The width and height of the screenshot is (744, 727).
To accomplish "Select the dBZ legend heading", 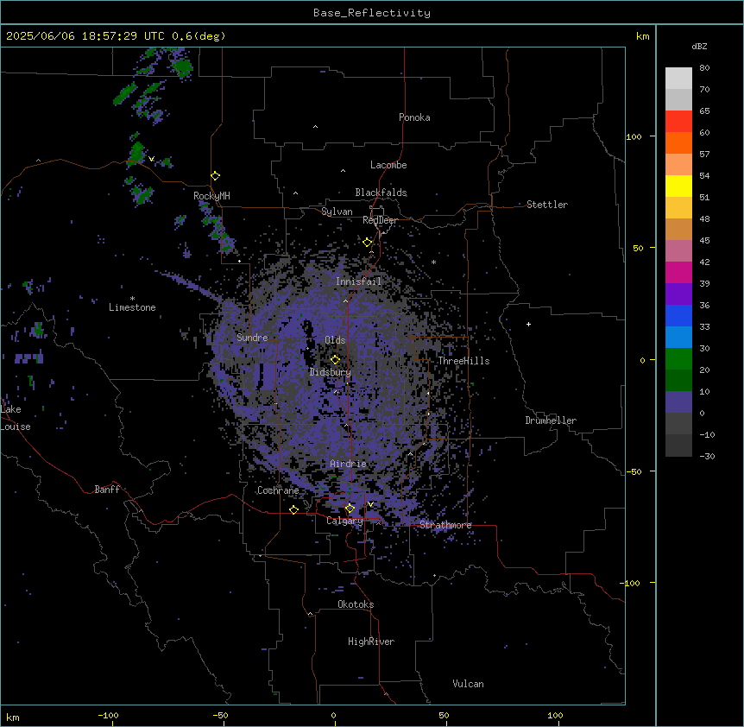I will point(699,47).
